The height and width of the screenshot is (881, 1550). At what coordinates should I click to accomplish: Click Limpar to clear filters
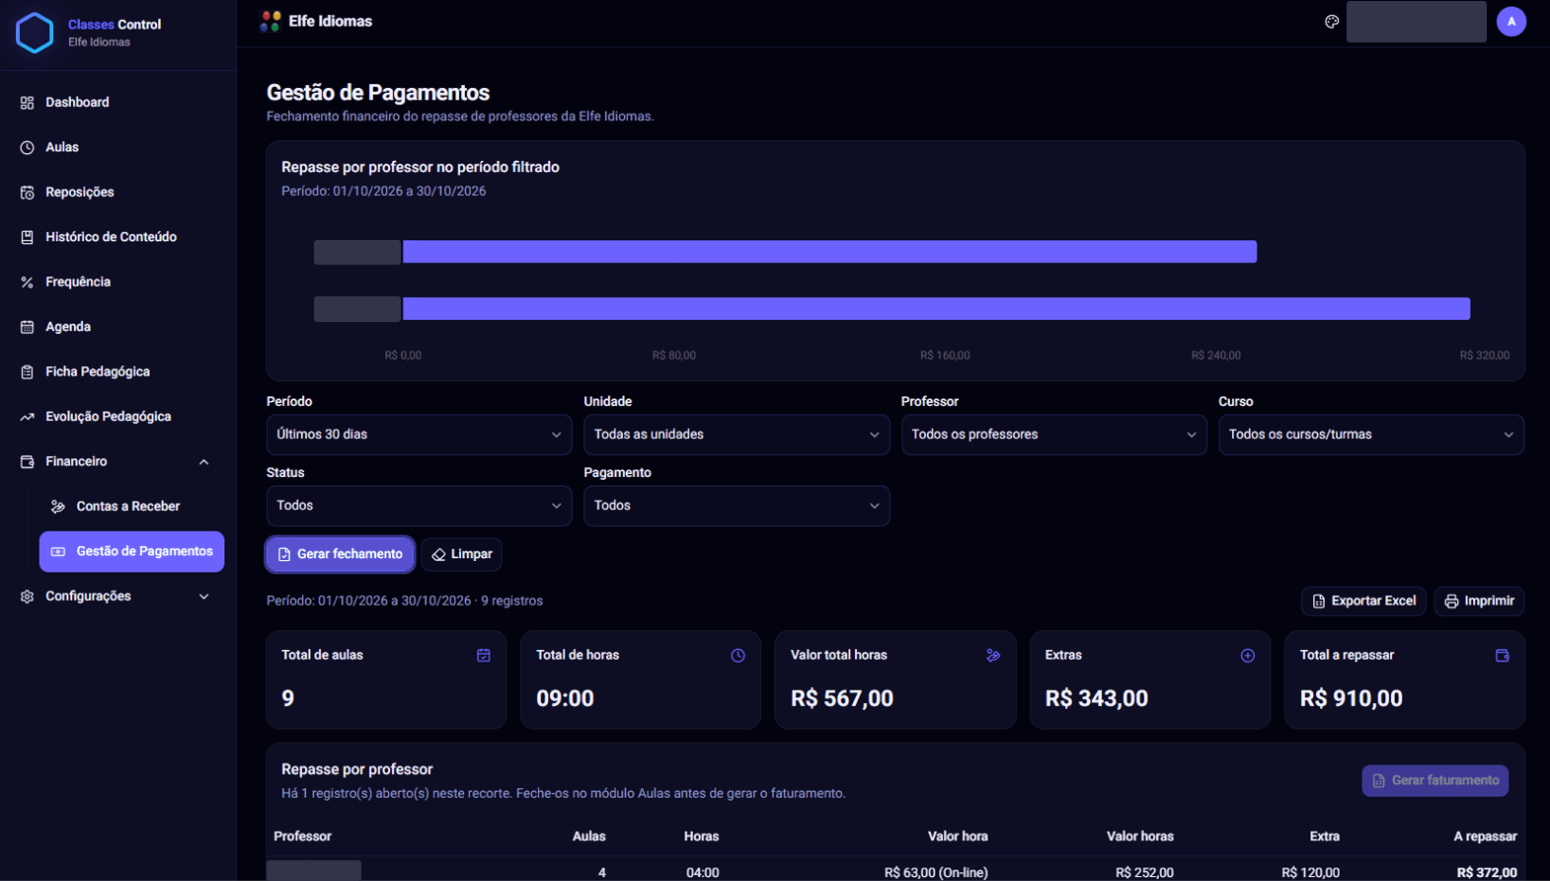462,554
